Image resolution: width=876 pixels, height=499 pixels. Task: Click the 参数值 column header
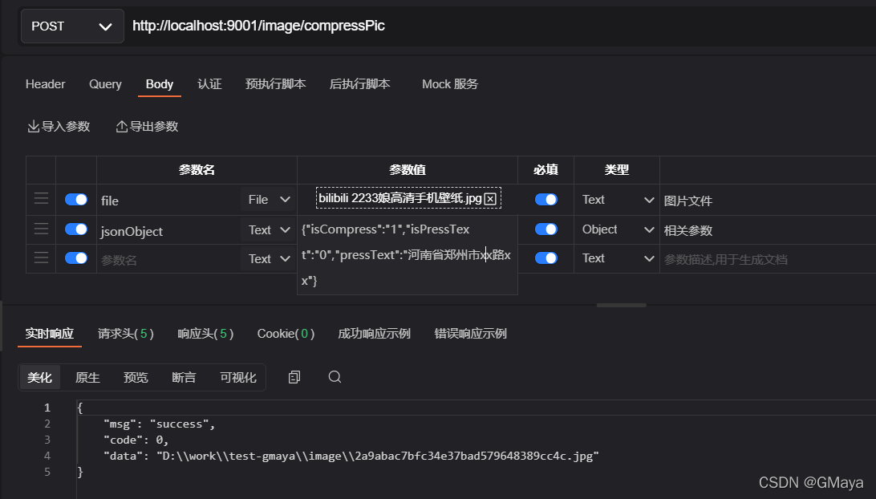click(408, 170)
